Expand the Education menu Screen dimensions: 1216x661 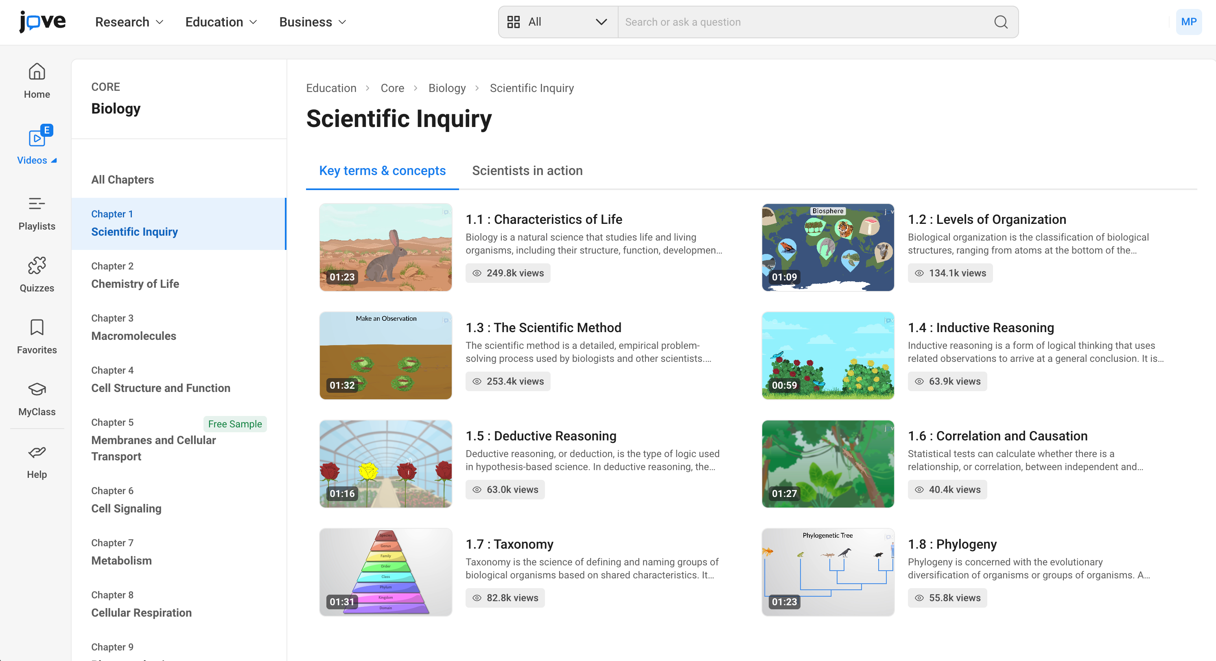[221, 22]
